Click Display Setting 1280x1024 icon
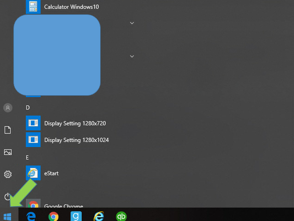This screenshot has height=221, width=294. click(x=33, y=140)
